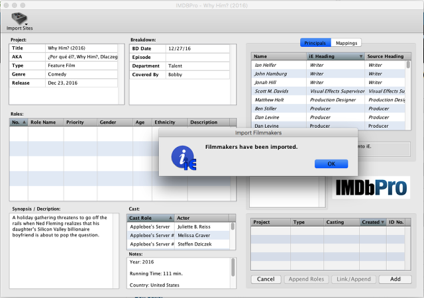The width and height of the screenshot is (424, 298).
Task: Click the Release value Dec 23, 2016
Action: pyautogui.click(x=81, y=83)
